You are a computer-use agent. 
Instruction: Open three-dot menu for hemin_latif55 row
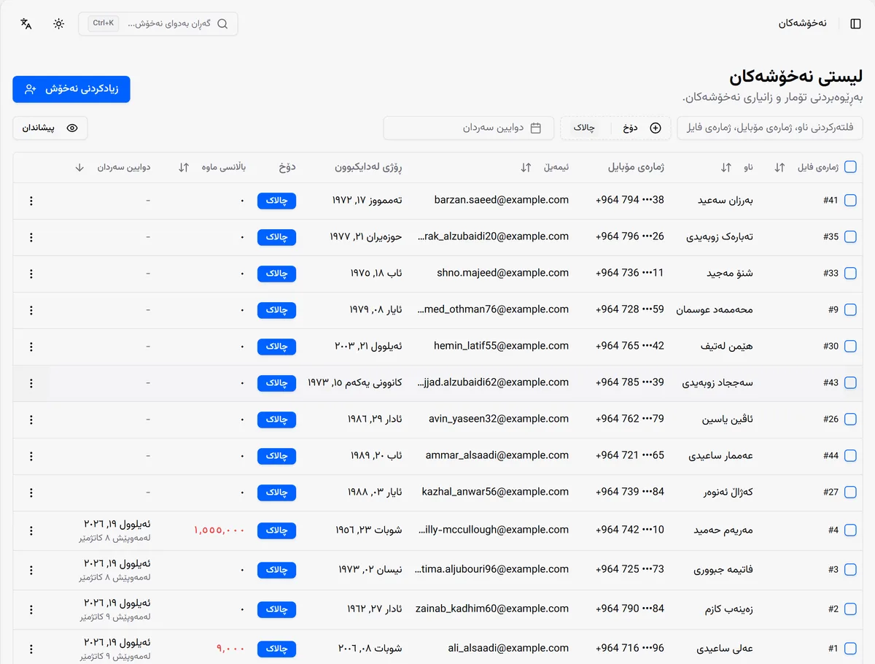31,347
